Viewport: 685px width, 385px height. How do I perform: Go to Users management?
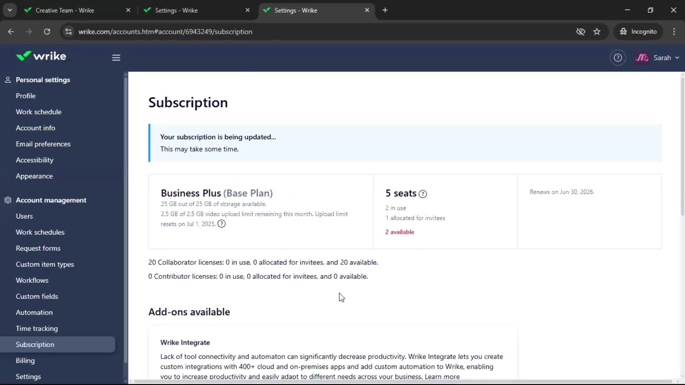click(x=24, y=216)
